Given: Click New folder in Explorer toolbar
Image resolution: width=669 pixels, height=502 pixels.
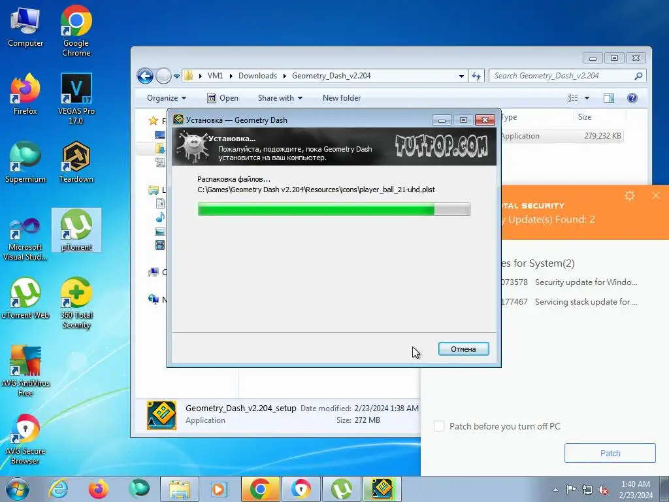Looking at the screenshot, I should (341, 98).
